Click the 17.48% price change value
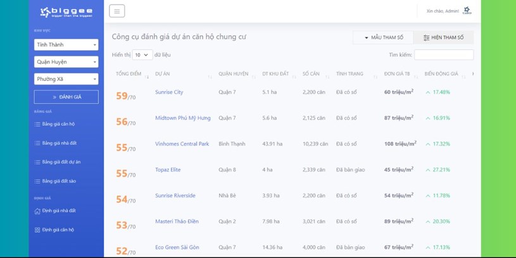Viewport: 516px width, 258px height. point(441,92)
